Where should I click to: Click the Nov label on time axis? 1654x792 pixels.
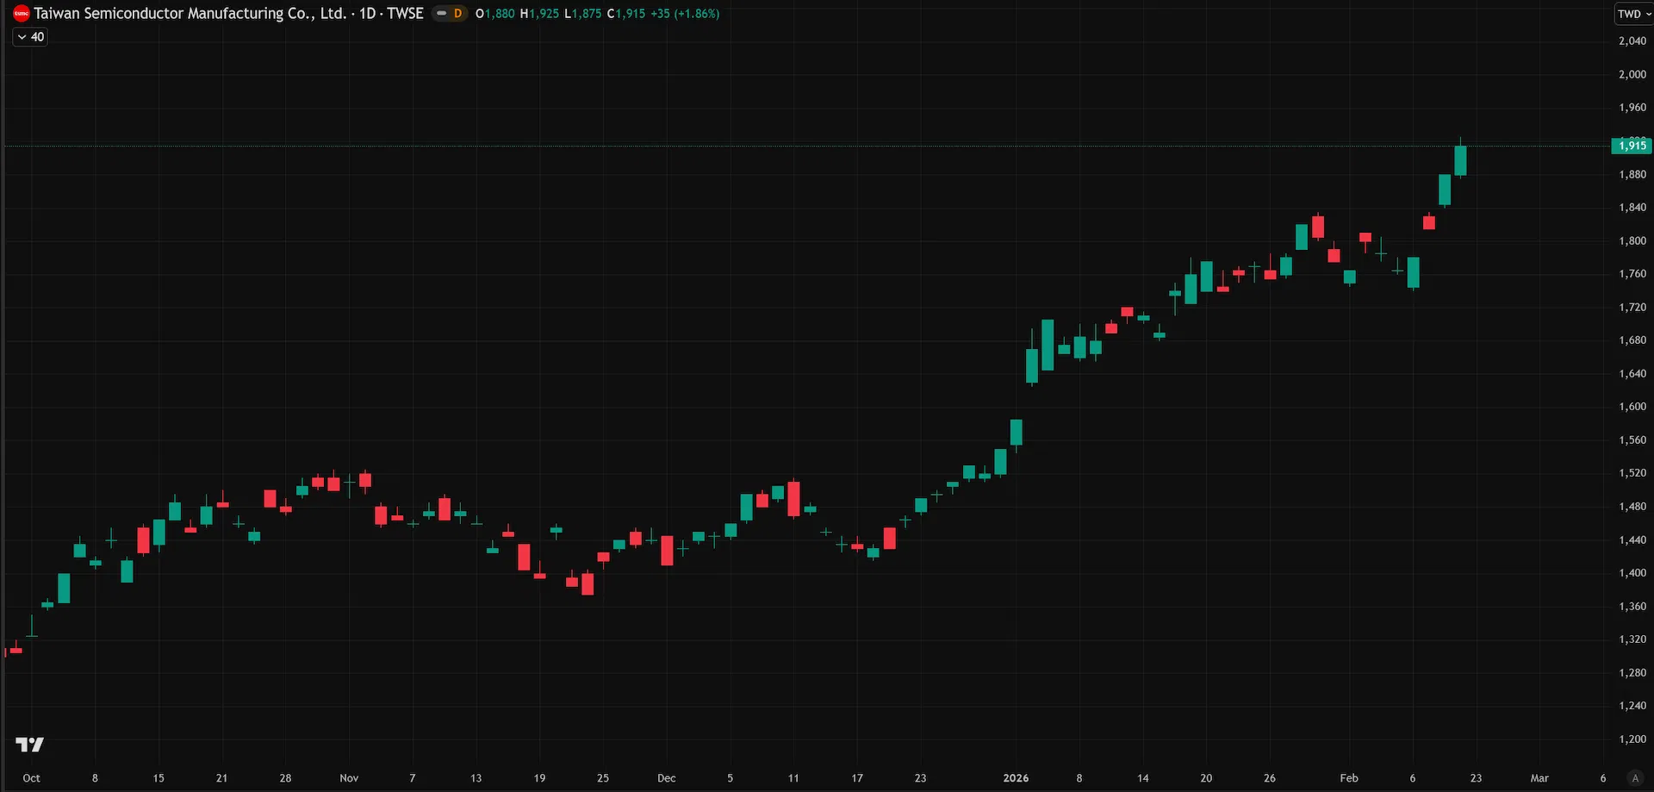pos(349,778)
